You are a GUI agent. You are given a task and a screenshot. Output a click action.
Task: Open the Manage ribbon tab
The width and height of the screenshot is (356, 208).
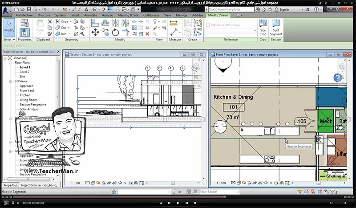pos(182,15)
